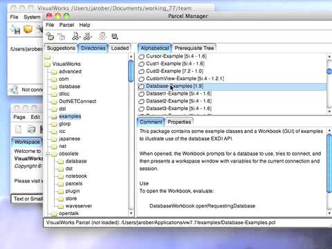The height and width of the screenshot is (249, 332).
Task: Click the parcel icon beside Dataset3-Example
Action: click(x=141, y=109)
